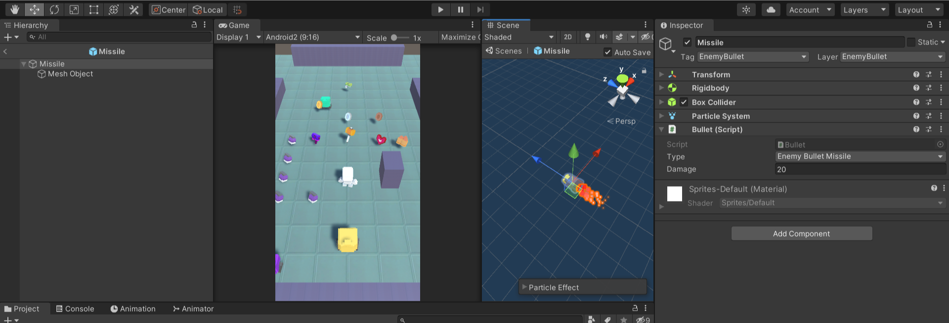Viewport: 949px width, 323px height.
Task: Click the Play button
Action: [440, 9]
